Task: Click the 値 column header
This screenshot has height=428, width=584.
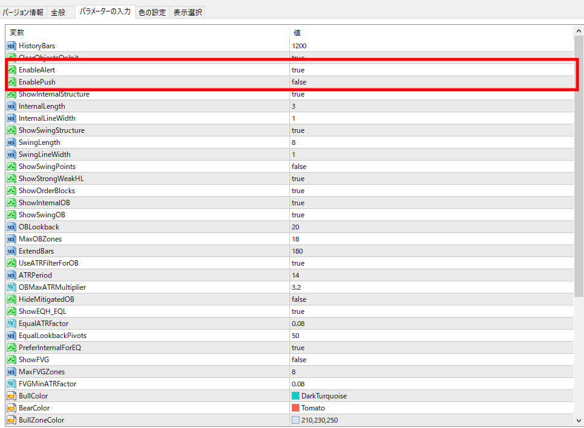Action: [297, 33]
